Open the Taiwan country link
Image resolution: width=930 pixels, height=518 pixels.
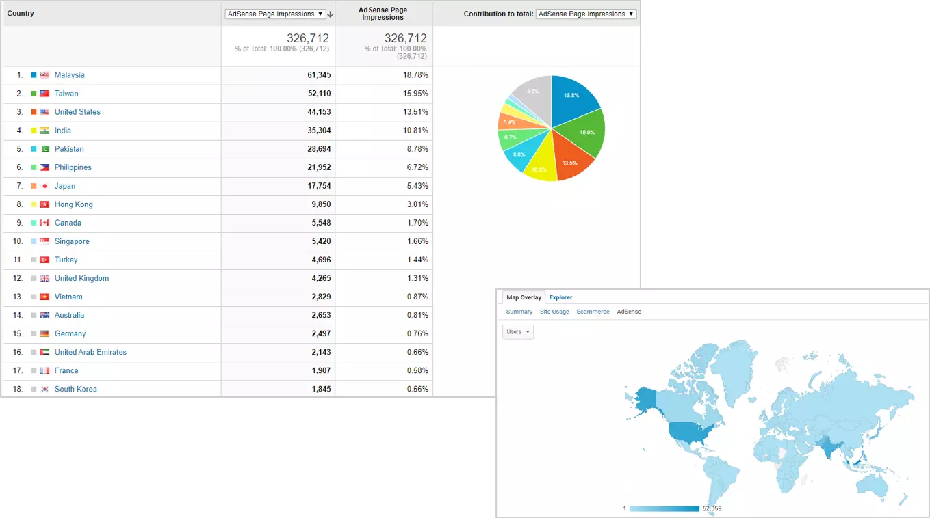coord(66,94)
